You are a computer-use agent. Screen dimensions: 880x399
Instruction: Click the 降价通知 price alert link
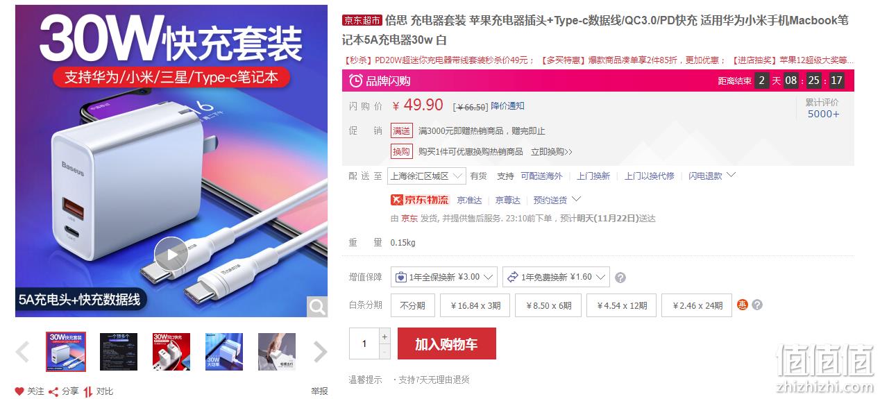pyautogui.click(x=507, y=106)
